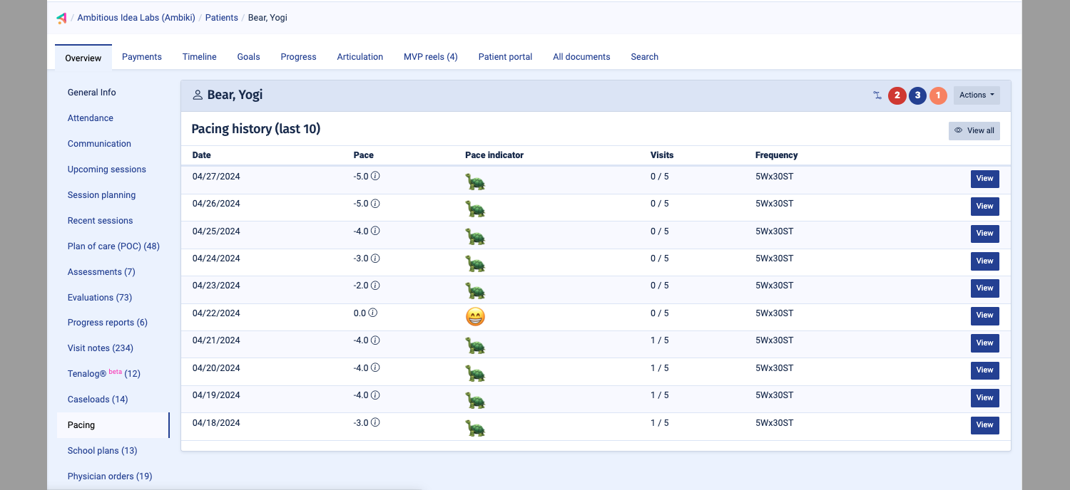Click the patient person icon beside Bear, Yogi

(x=197, y=94)
